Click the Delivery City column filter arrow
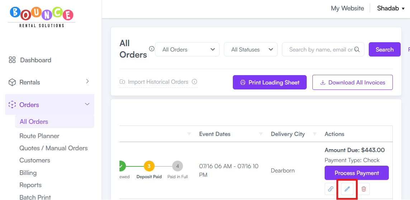This screenshot has width=410, height=200. coord(315,134)
